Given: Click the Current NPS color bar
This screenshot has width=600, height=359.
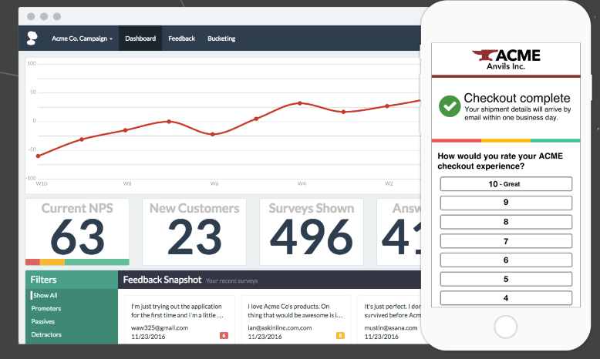Looking at the screenshot, I should [x=77, y=262].
